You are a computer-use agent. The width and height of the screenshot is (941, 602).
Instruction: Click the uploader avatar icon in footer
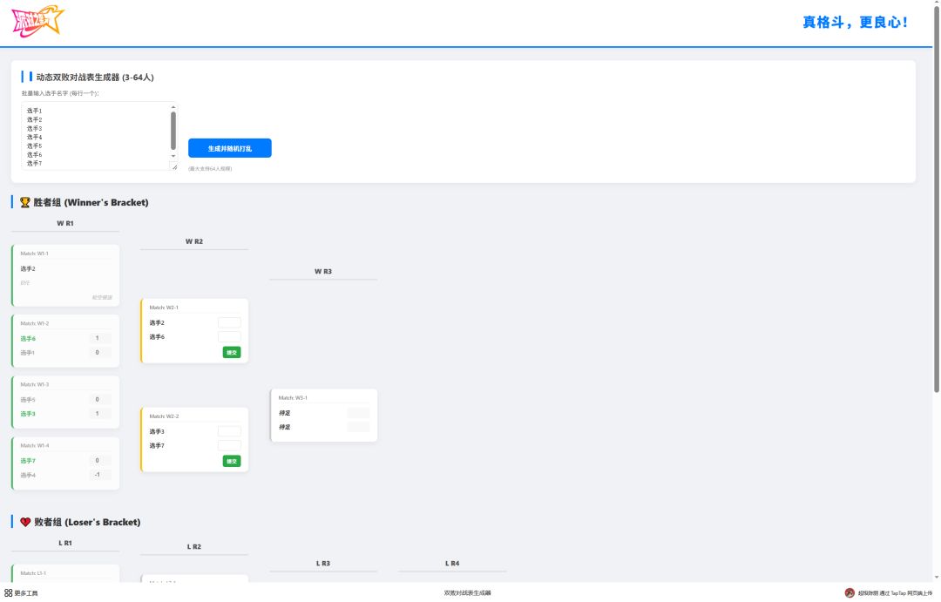(850, 593)
